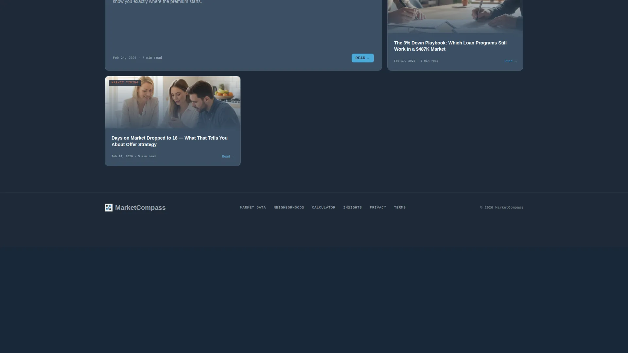Open Terms link in footer
This screenshot has height=353, width=628.
tap(400, 208)
